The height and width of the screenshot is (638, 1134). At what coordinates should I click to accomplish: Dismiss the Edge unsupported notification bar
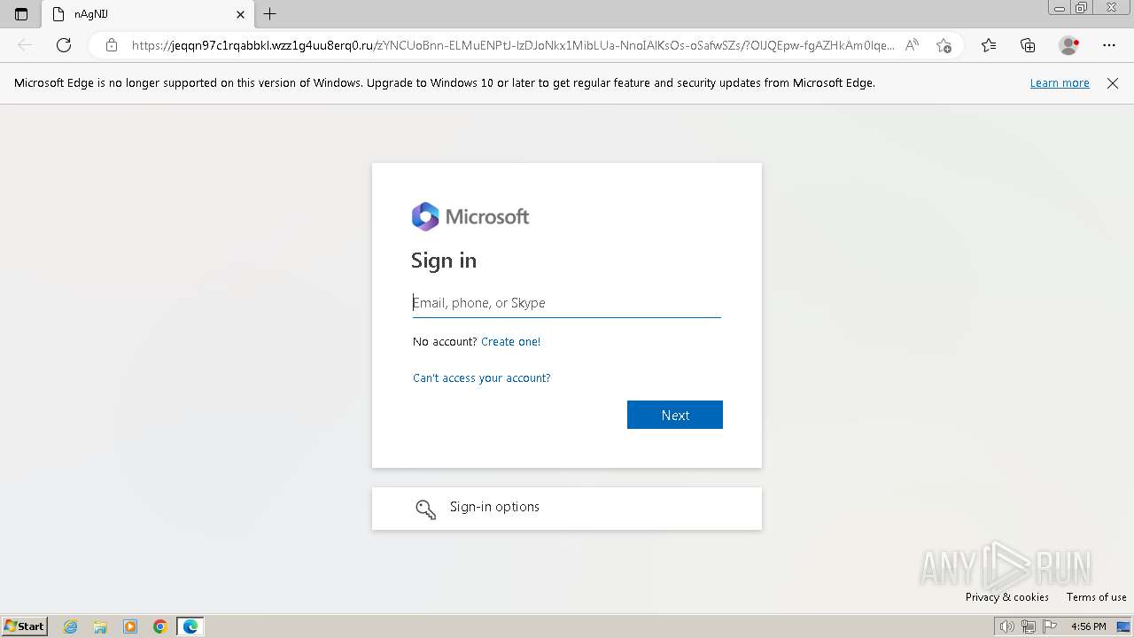[1113, 82]
